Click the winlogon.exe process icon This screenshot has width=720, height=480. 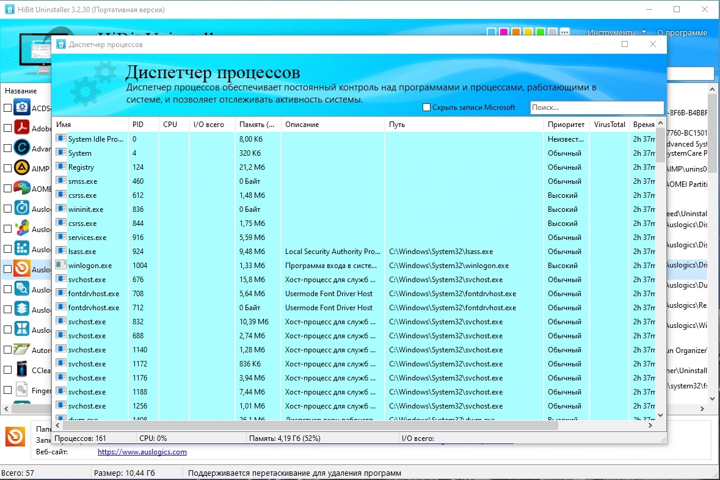click(x=60, y=265)
